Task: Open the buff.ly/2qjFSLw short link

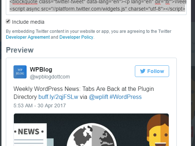Action: coord(58,97)
